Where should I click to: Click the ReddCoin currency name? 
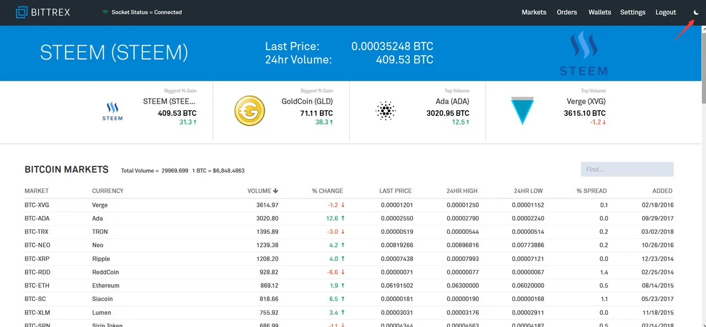[x=105, y=272]
